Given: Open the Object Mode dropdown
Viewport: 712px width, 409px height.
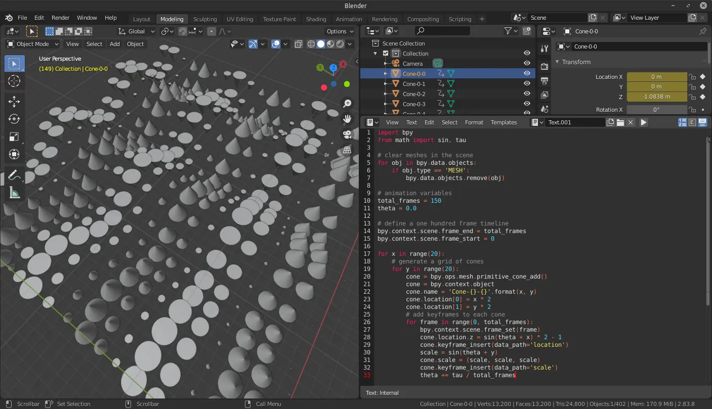Looking at the screenshot, I should pos(31,43).
